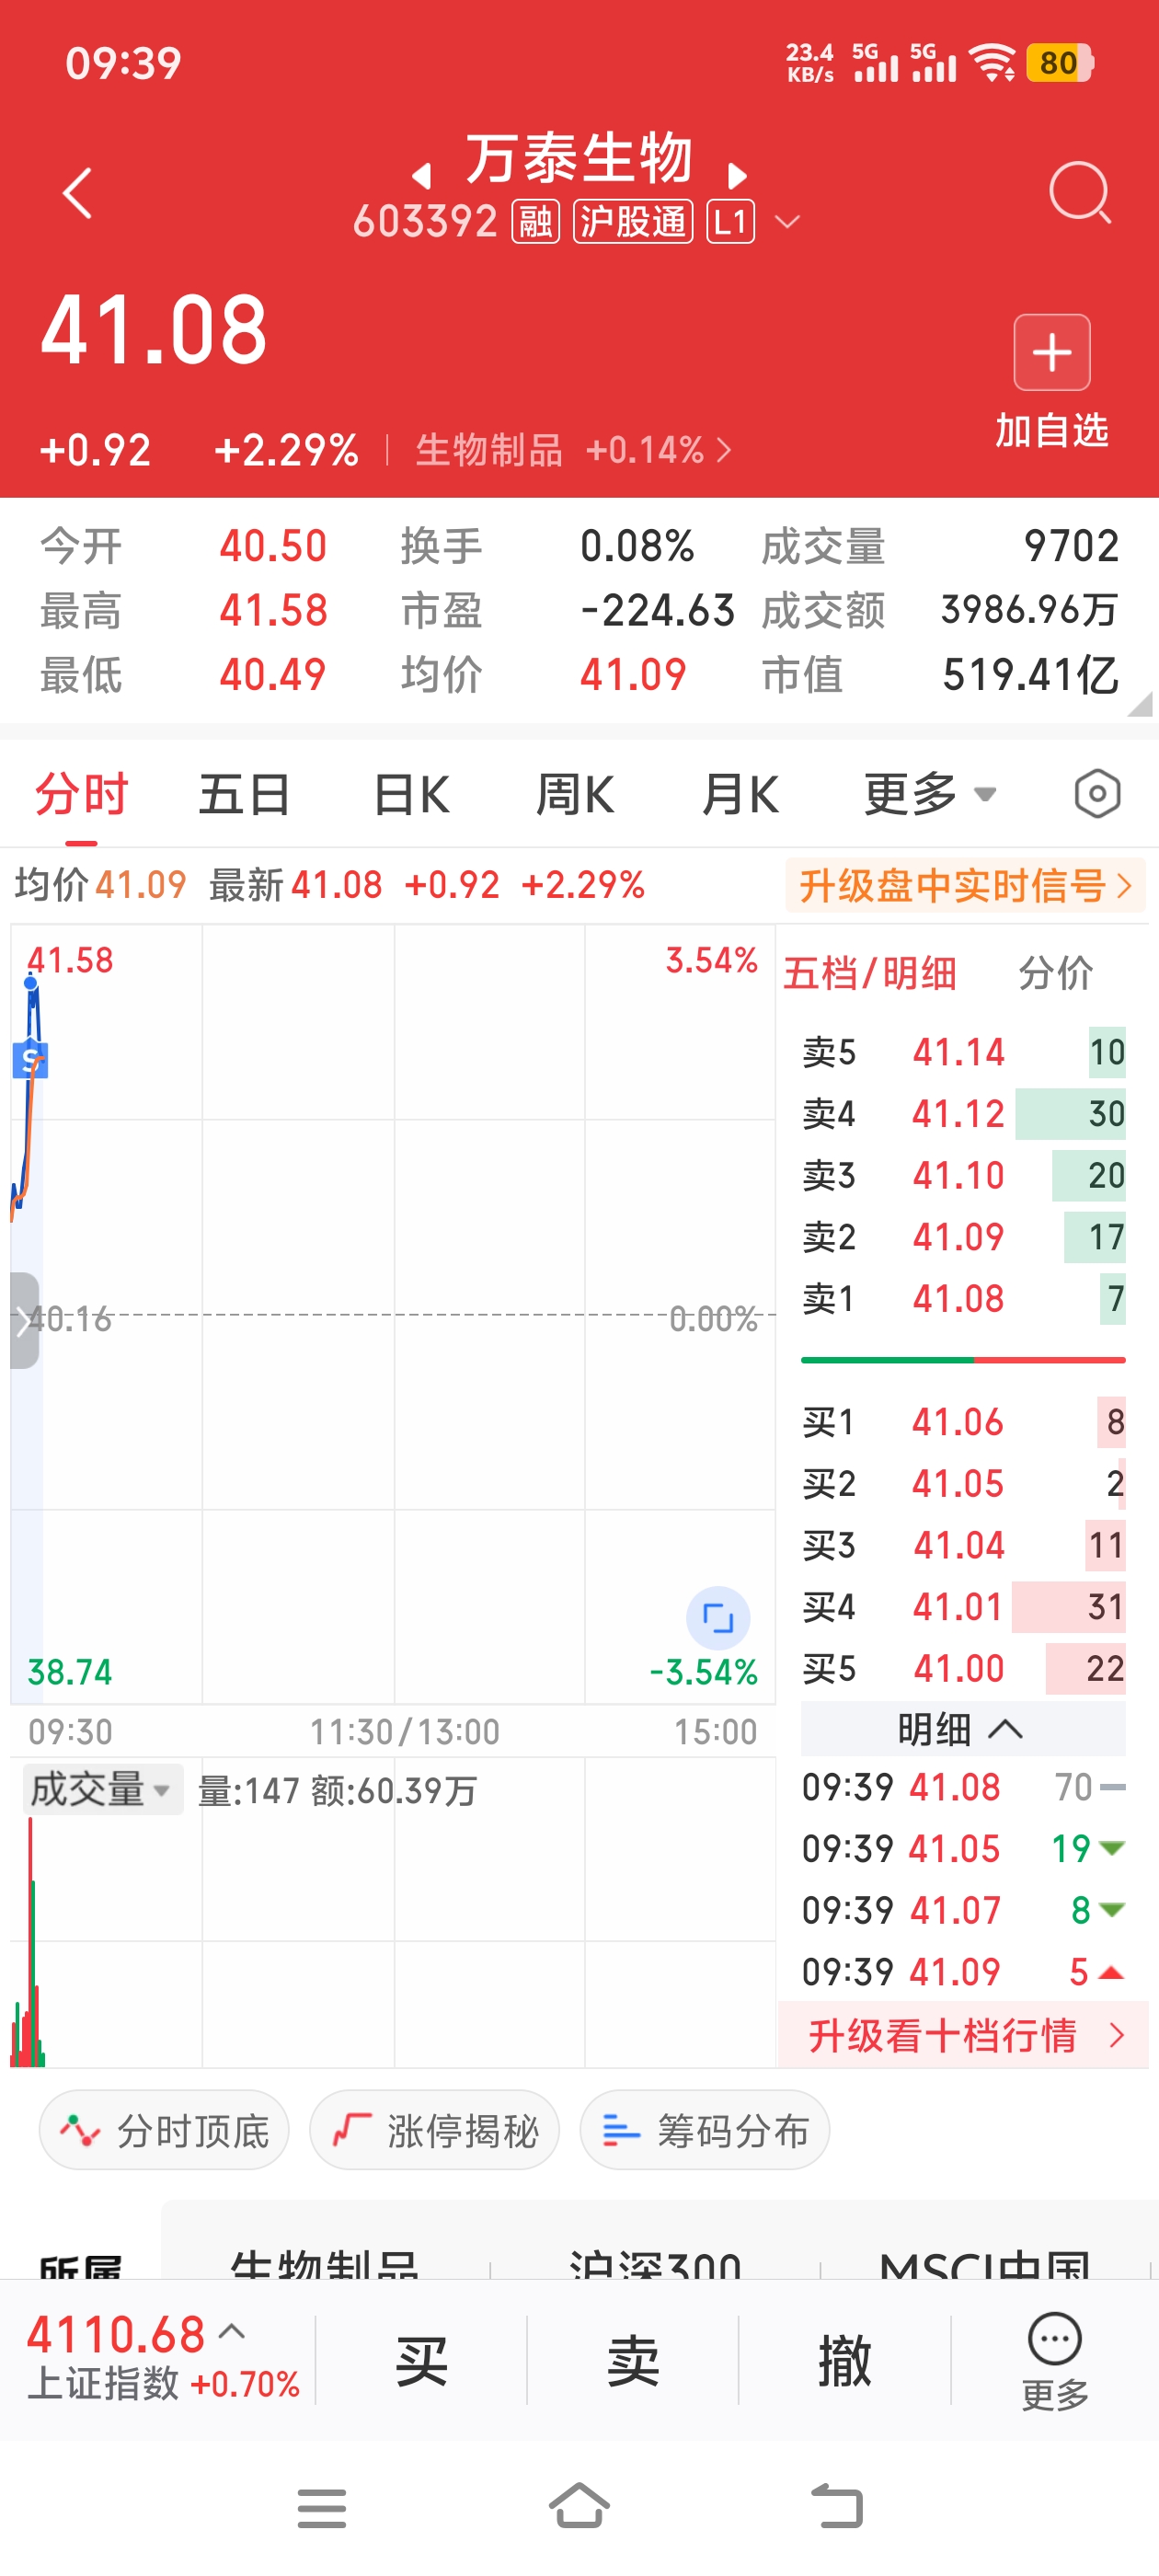Open 涨停揭秘 tool chip
Viewport: 1159px width, 2576px height.
434,2130
